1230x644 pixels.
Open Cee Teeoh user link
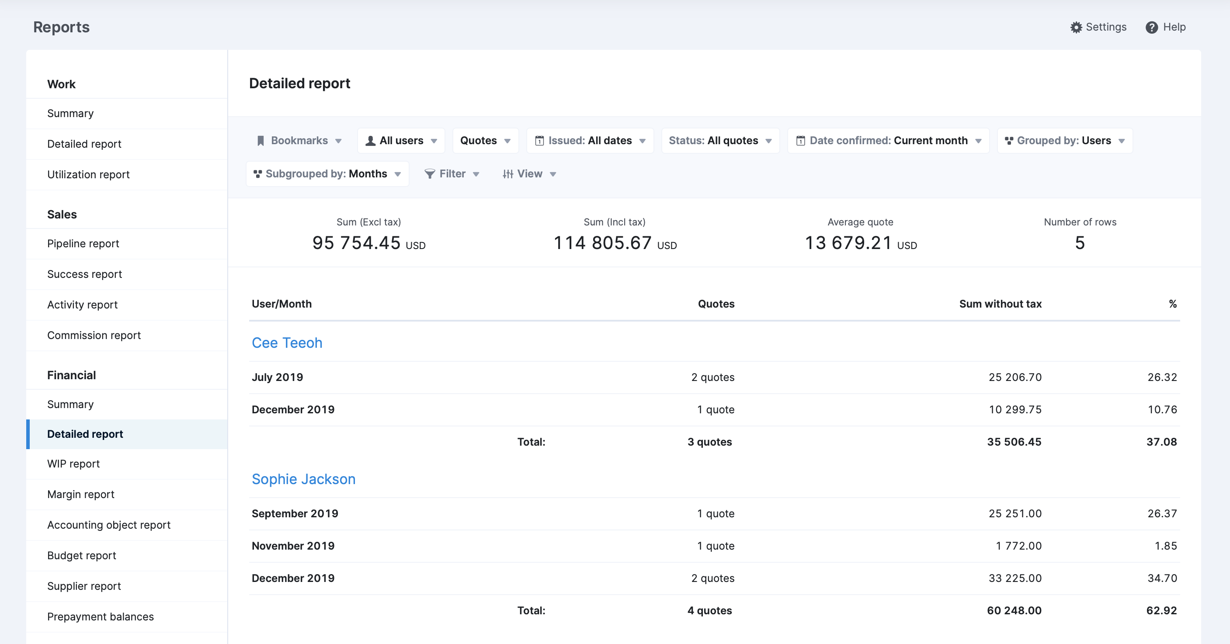click(287, 343)
